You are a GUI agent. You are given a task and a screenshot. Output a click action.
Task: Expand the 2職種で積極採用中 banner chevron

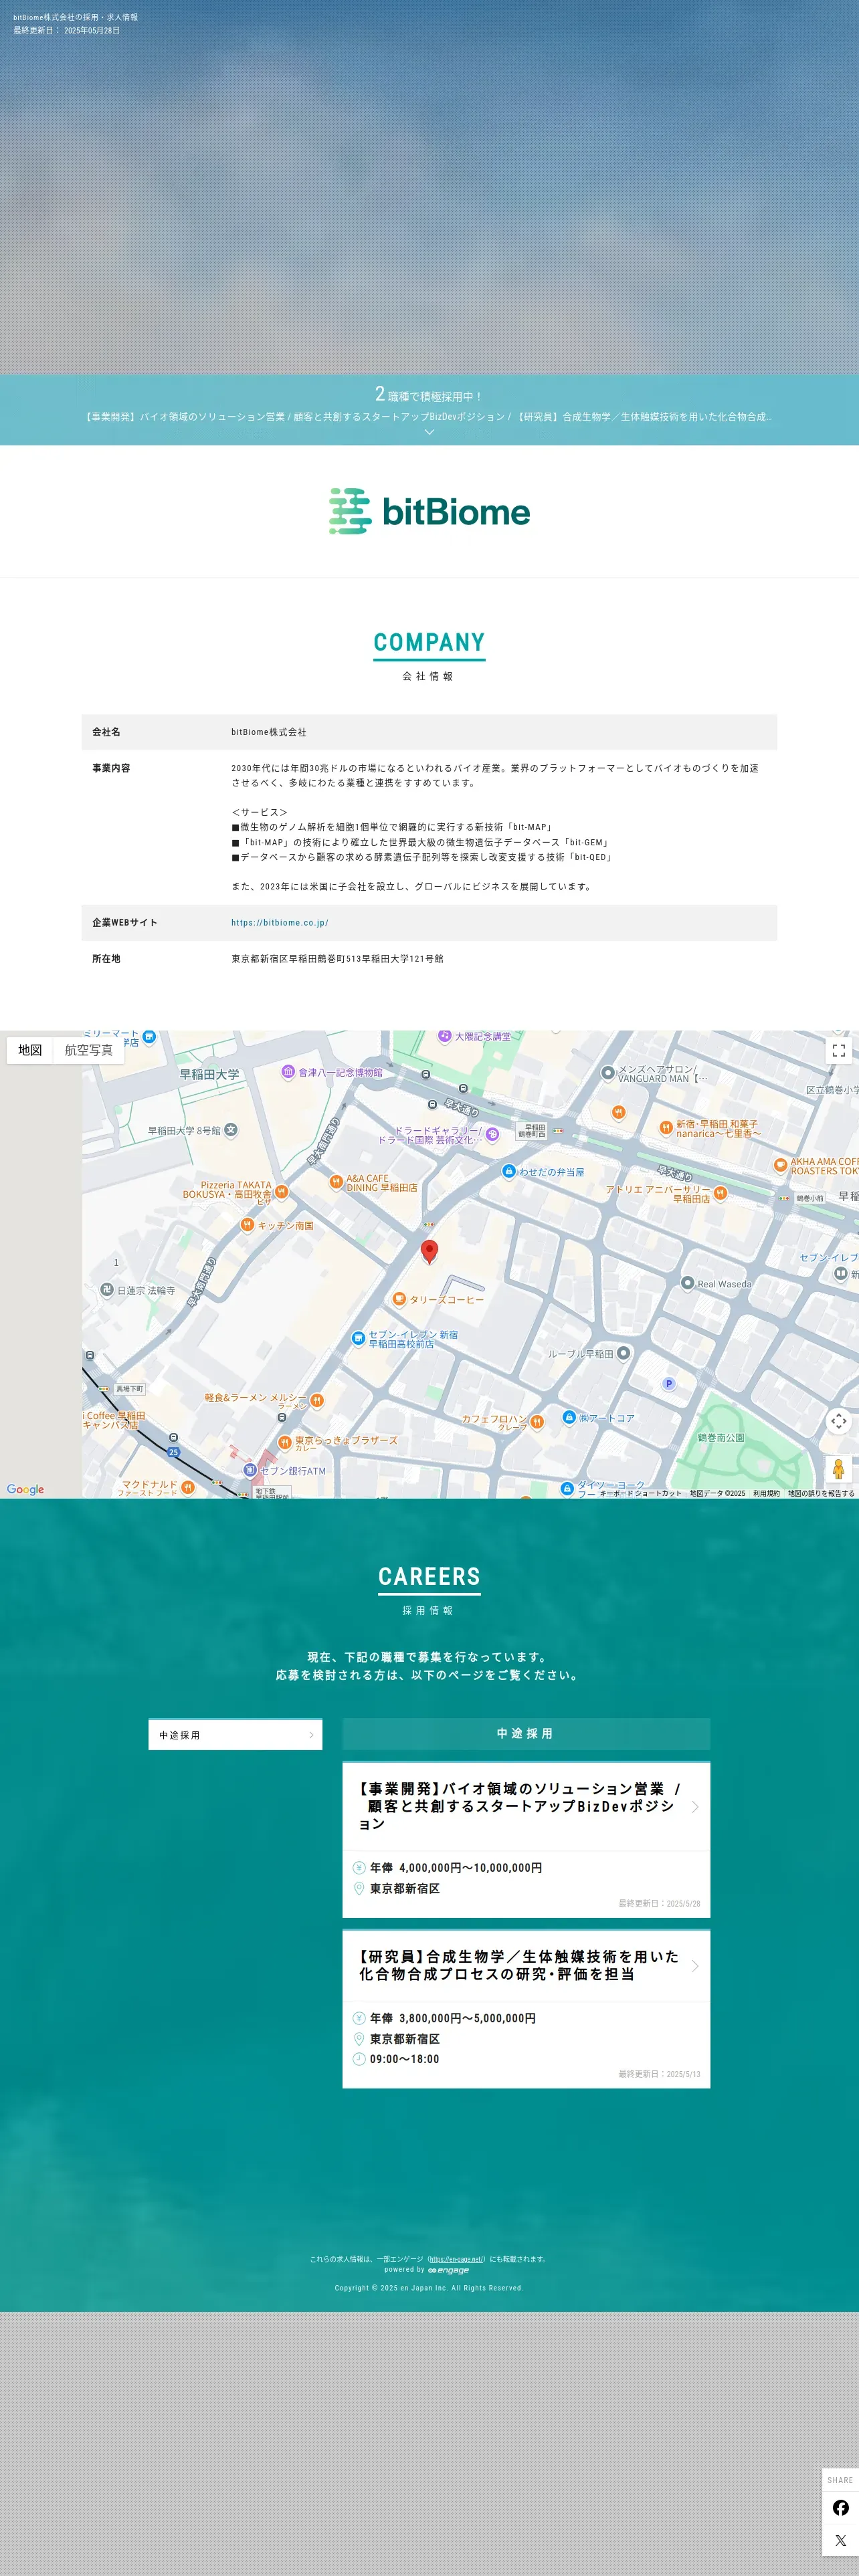[x=429, y=432]
